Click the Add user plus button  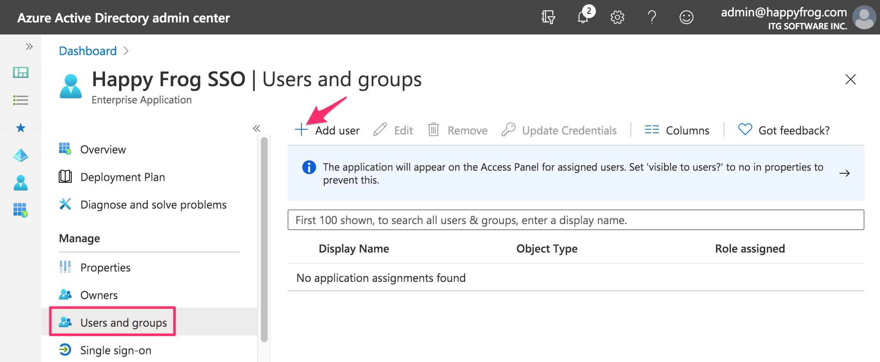tap(327, 130)
